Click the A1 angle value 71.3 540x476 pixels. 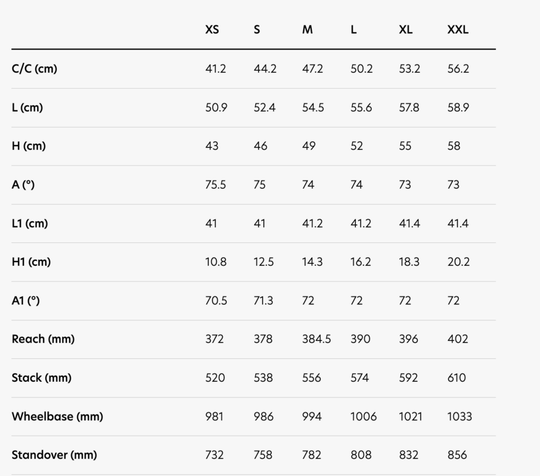(263, 301)
